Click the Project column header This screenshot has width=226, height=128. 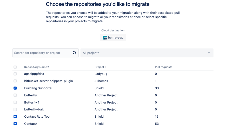click(99, 67)
